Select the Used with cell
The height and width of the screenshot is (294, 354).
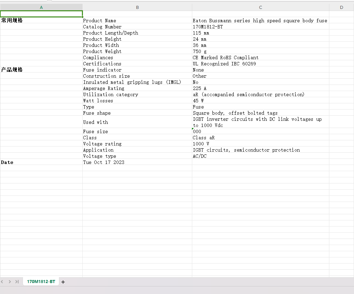137,122
